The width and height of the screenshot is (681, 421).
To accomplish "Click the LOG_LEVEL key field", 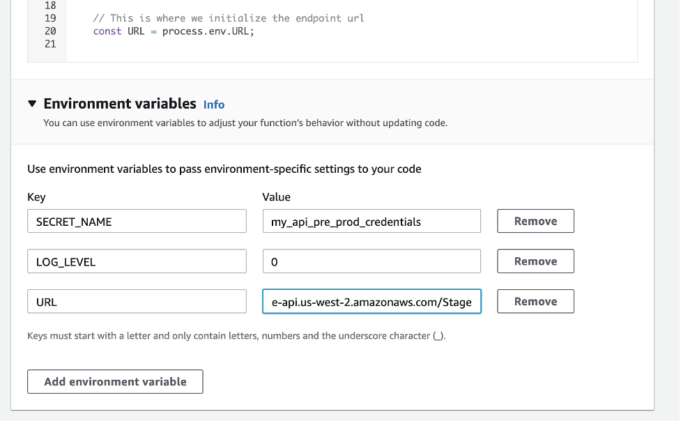I will pyautogui.click(x=137, y=261).
